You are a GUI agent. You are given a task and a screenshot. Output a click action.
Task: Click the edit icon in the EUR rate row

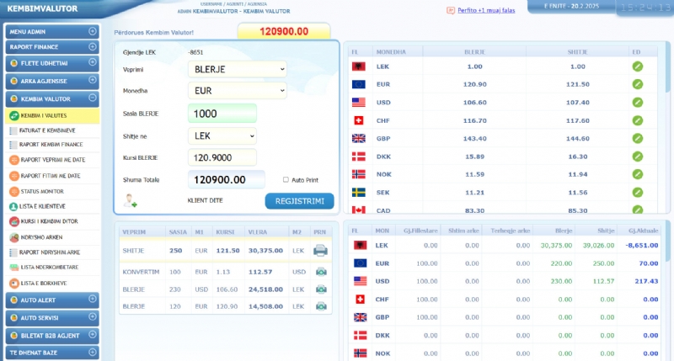click(x=638, y=84)
